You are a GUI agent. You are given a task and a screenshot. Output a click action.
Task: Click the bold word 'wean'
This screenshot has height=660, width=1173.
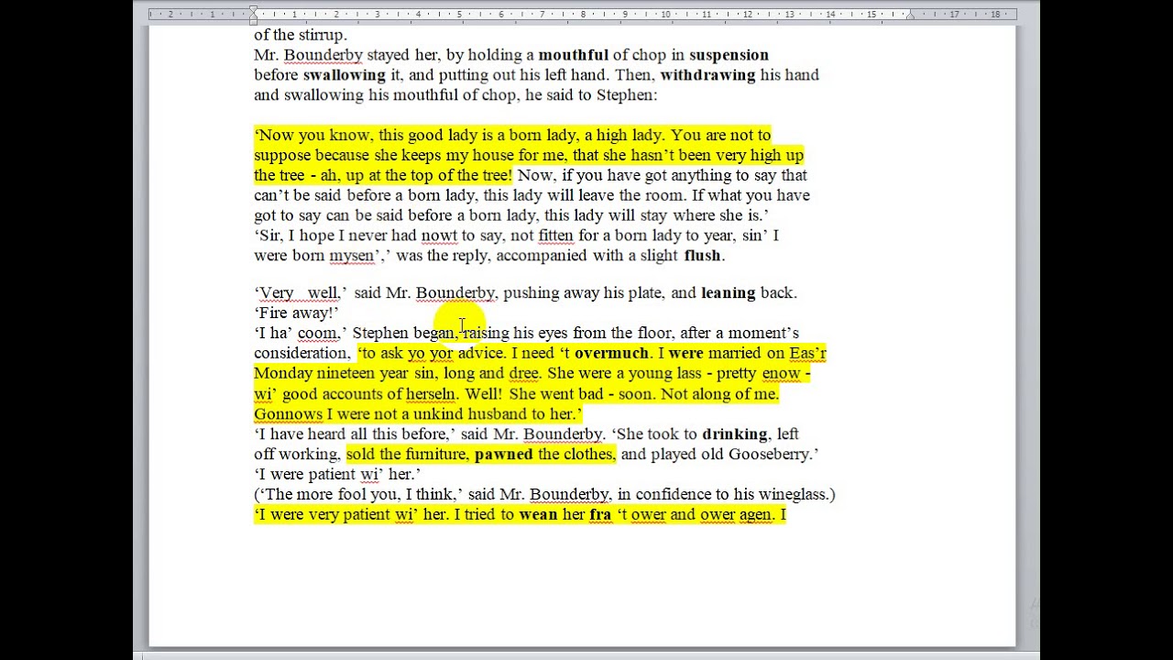coord(538,515)
